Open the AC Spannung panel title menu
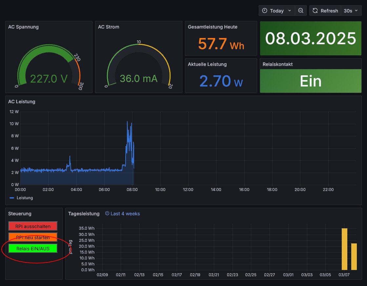Screen dimensions: 367x286 coord(23,27)
